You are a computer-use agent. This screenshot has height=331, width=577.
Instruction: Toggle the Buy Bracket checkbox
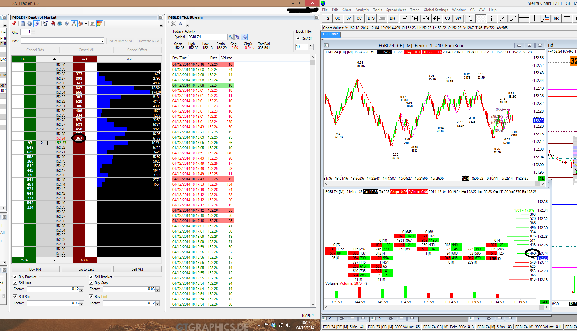(15, 277)
